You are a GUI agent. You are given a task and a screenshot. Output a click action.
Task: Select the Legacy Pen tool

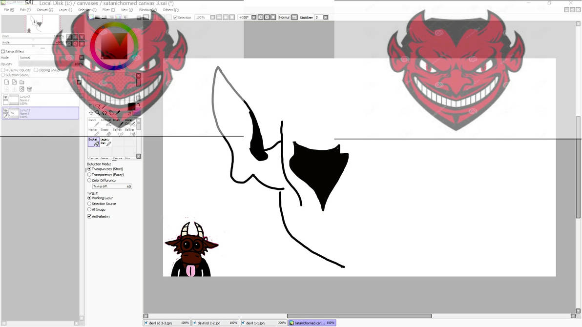[x=106, y=142]
